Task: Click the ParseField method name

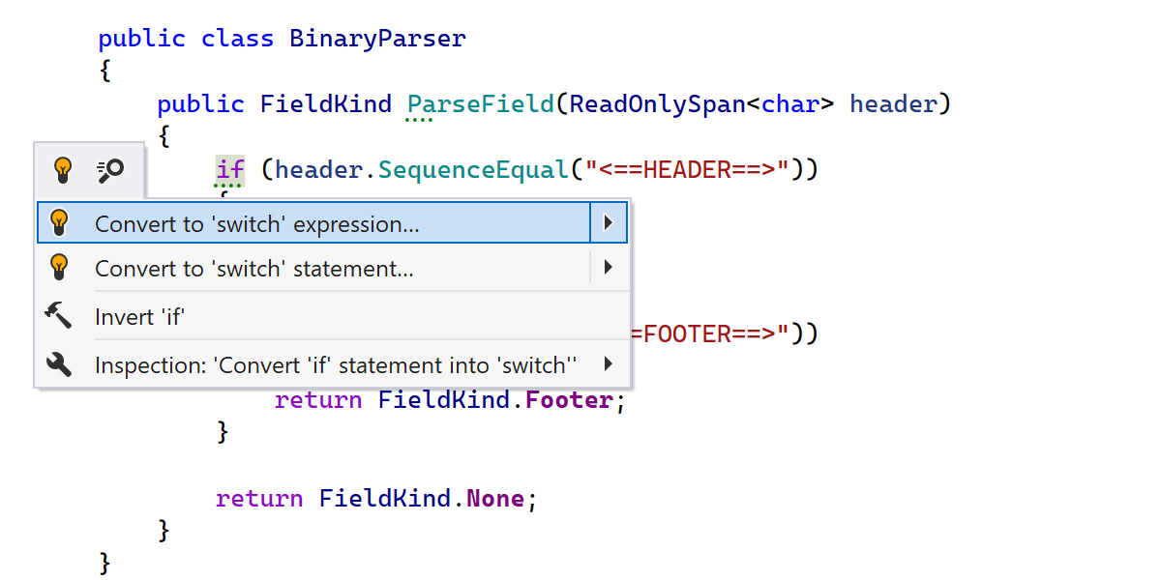Action: 480,104
